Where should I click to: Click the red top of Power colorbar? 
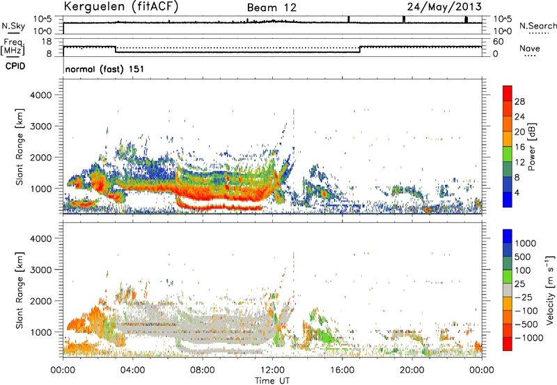point(508,93)
